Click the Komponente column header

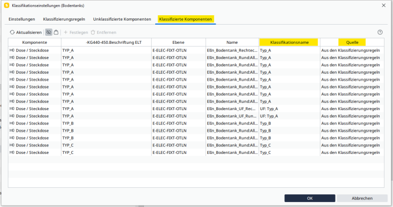(x=34, y=42)
